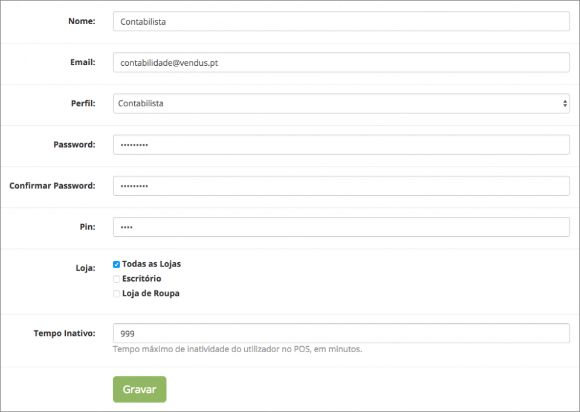Open the Perfil dropdown showing Contabilista
Screen dimensions: 580x412
(341, 103)
